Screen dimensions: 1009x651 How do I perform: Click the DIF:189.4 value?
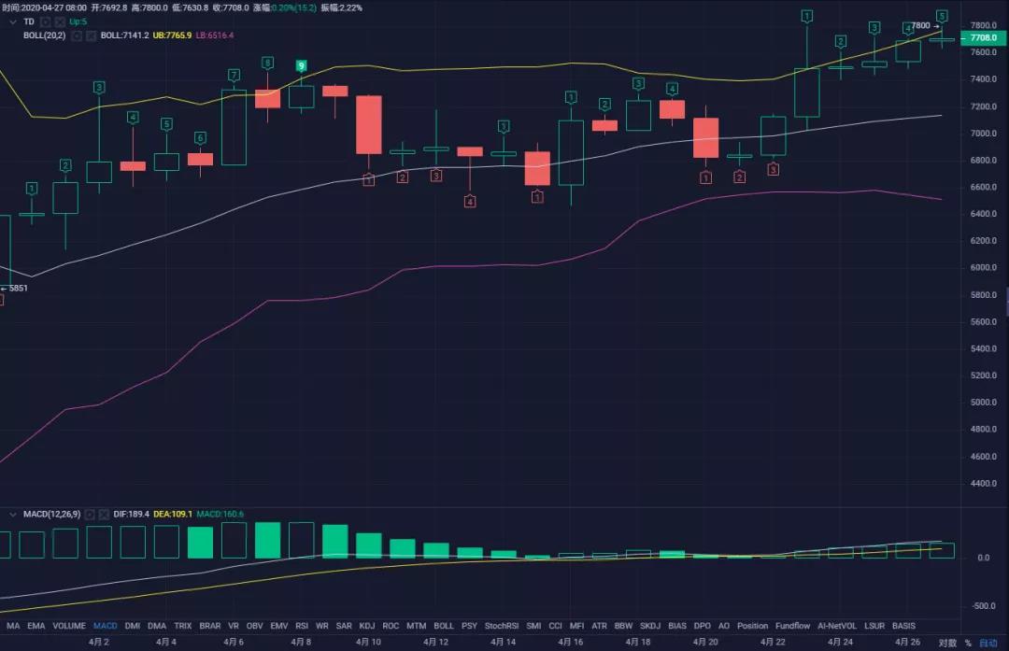tap(132, 514)
